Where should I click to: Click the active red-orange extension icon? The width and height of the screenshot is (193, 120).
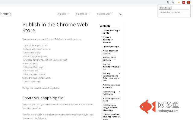(188, 2)
